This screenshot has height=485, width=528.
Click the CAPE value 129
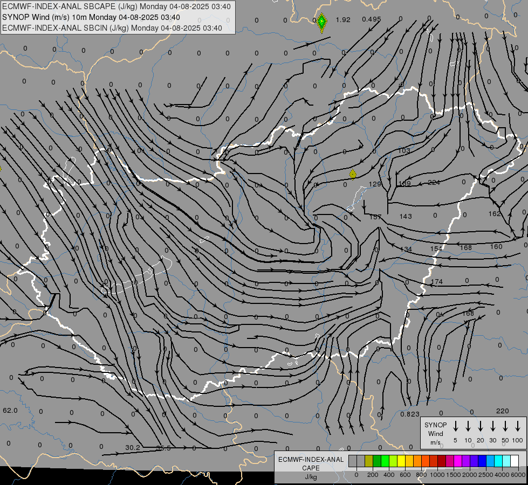(x=375, y=184)
